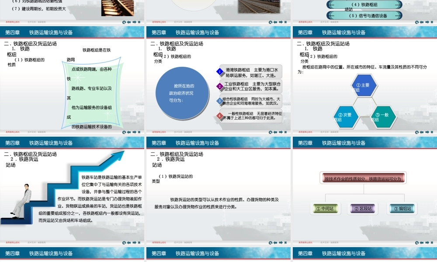The image size is (437, 262).
Task: Click the back arrow icon below the hexagon slide
Action: coord(421,132)
